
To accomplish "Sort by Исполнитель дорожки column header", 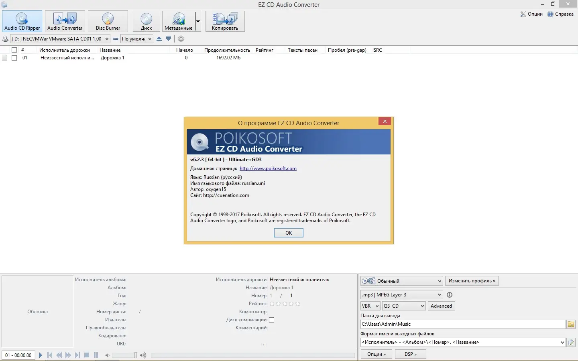I will (x=65, y=50).
